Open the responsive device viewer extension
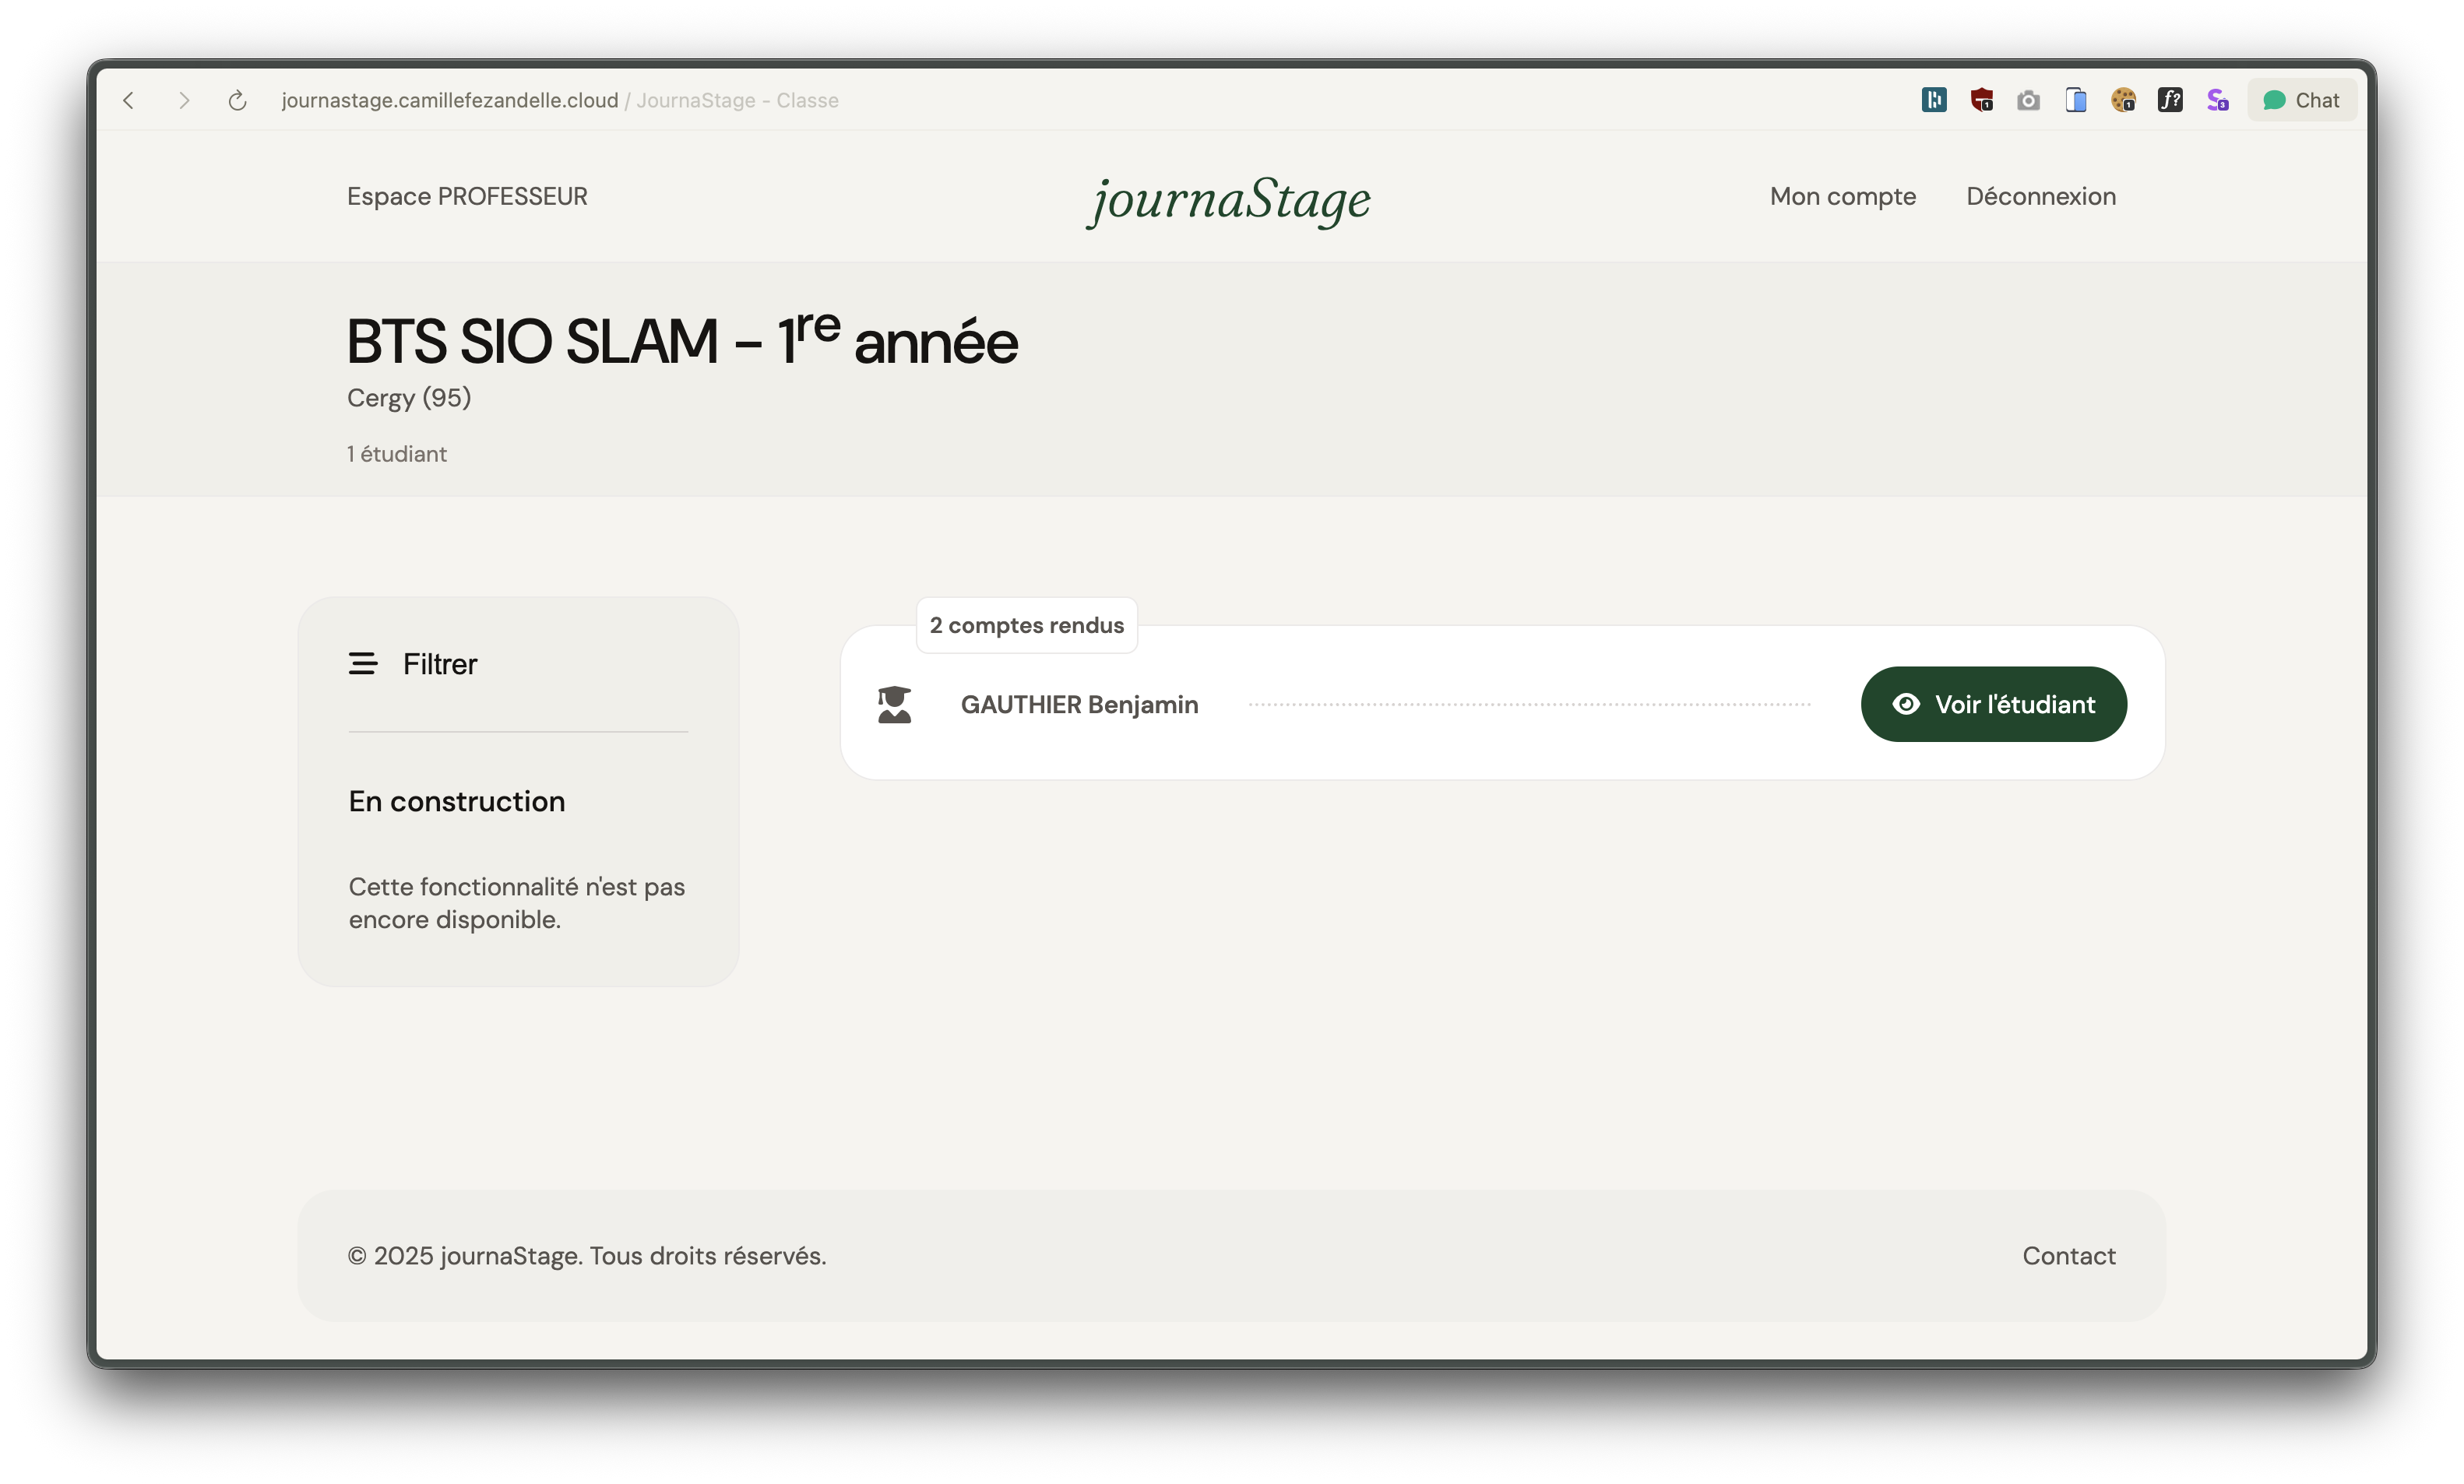This screenshot has height=1484, width=2464. tap(2076, 100)
